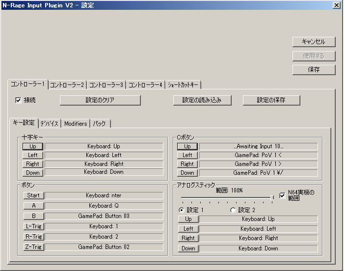Click the B button assignment
The image size is (345, 271).
click(x=33, y=216)
